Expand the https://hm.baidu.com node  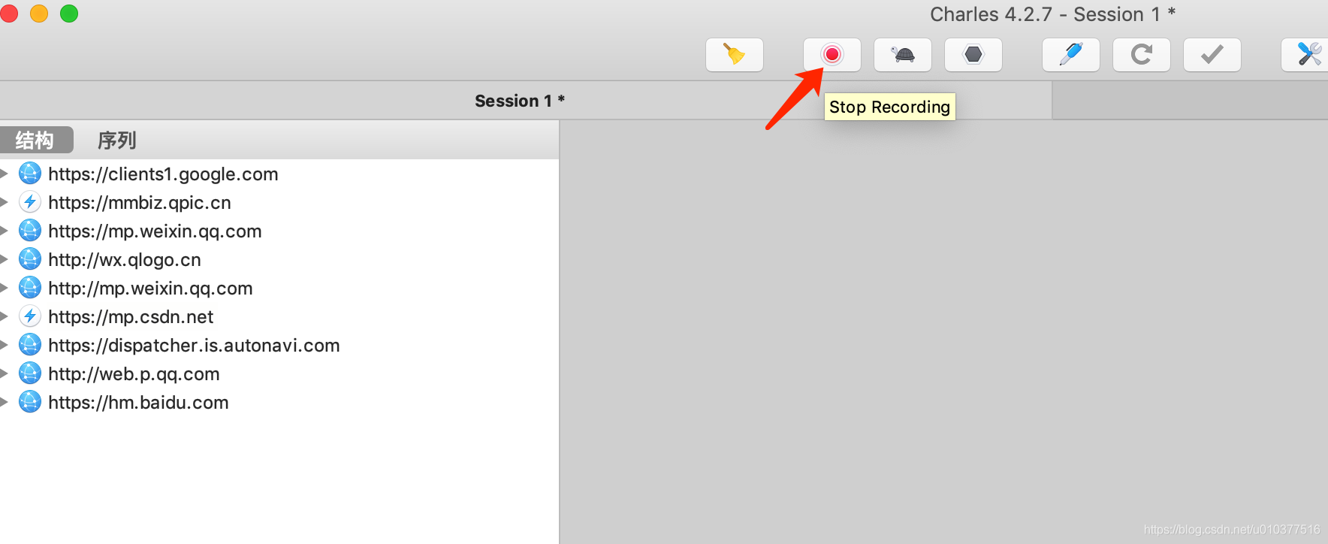click(x=4, y=402)
